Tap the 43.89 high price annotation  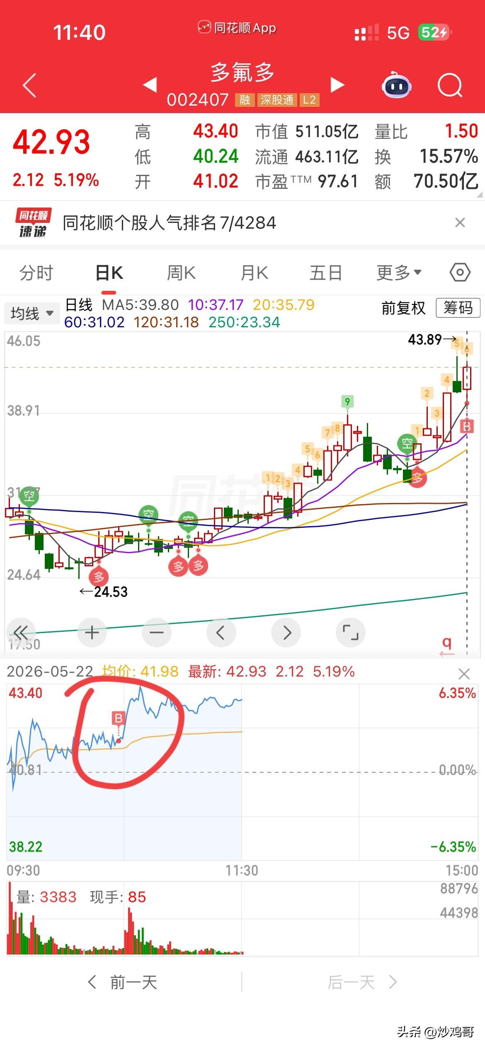click(432, 340)
